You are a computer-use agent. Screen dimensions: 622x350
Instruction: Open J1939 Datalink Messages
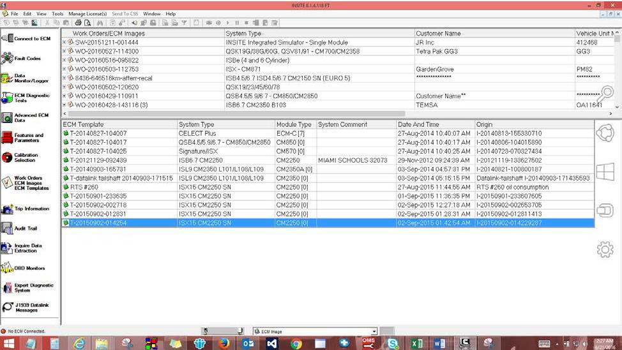[x=26, y=308]
